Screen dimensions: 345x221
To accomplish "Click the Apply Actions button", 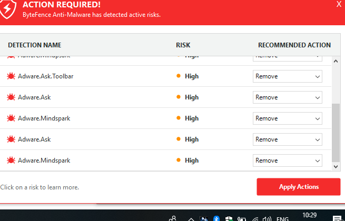I will 299,187.
